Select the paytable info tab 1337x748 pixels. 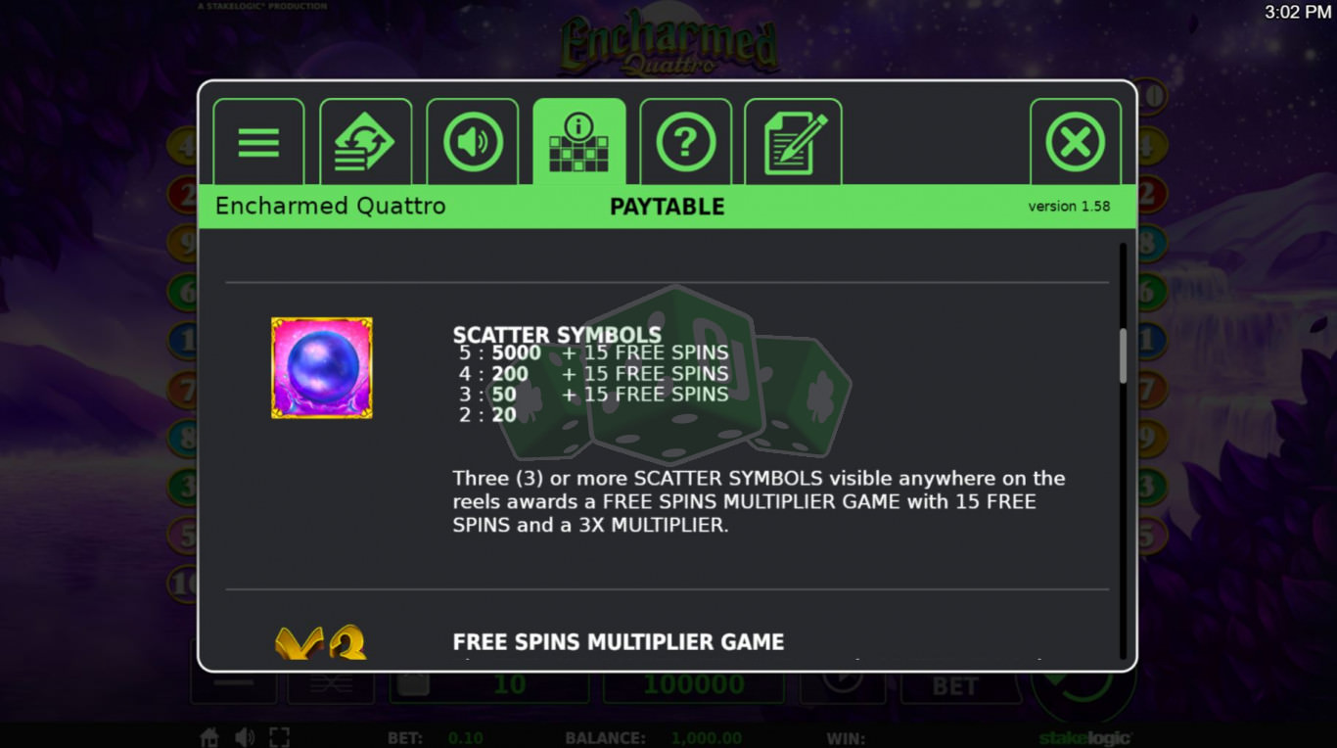coord(579,142)
